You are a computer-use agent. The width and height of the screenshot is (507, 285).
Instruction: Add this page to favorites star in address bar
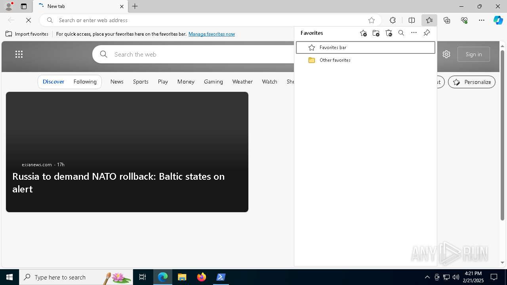coord(372,20)
